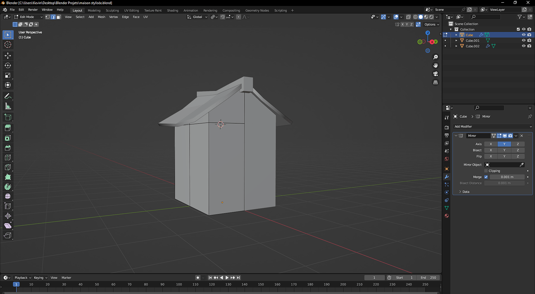This screenshot has height=294, width=535.
Task: Open the Edit Mode dropdown
Action: pos(28,17)
